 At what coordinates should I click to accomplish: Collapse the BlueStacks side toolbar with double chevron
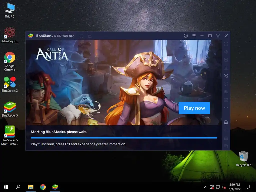point(226,36)
